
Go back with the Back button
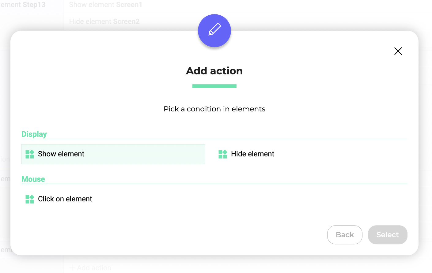tap(345, 235)
